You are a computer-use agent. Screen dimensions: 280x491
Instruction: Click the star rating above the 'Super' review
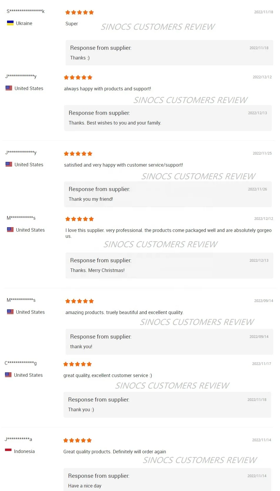79,12
